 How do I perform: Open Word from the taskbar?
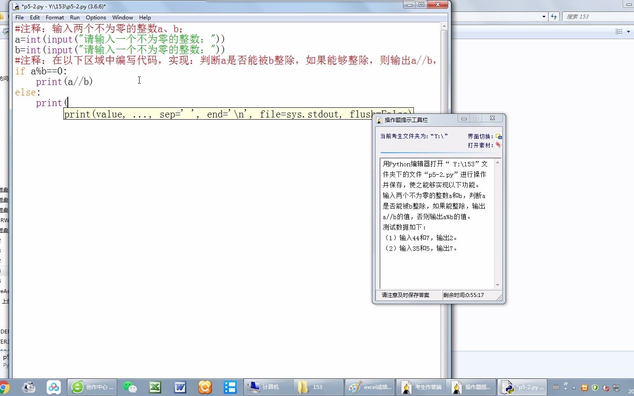click(180, 387)
